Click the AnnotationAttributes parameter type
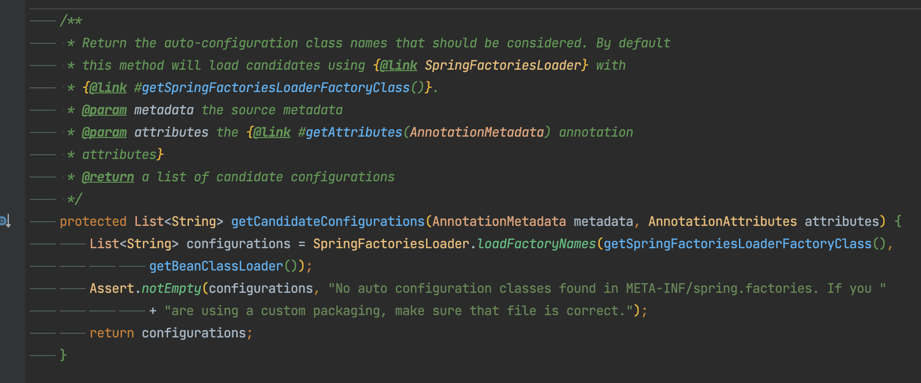 click(x=722, y=222)
